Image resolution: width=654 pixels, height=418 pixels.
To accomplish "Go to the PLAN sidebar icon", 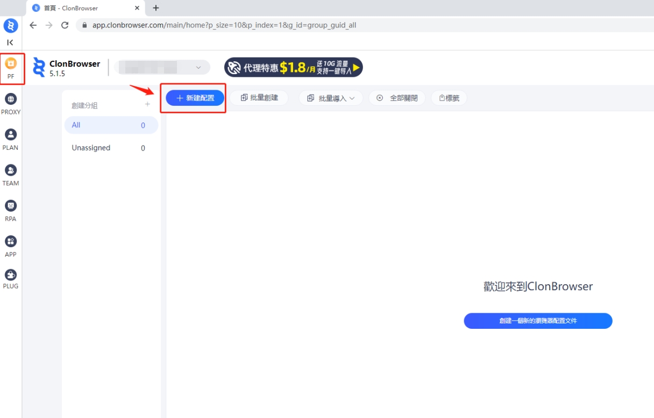I will [x=11, y=139].
